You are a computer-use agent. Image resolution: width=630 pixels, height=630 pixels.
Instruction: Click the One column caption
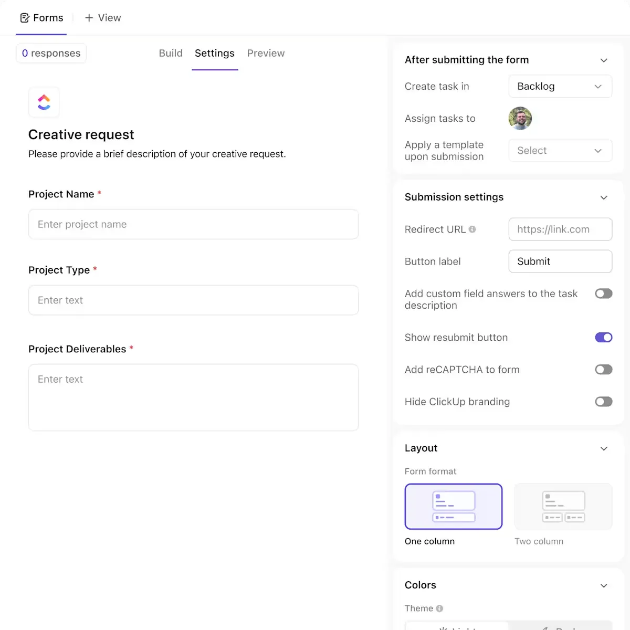click(x=429, y=541)
